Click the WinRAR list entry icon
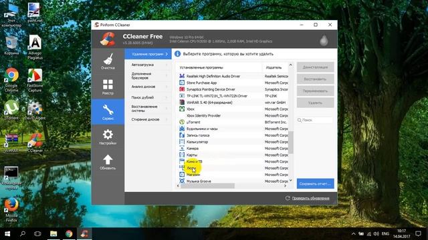 click(182, 102)
